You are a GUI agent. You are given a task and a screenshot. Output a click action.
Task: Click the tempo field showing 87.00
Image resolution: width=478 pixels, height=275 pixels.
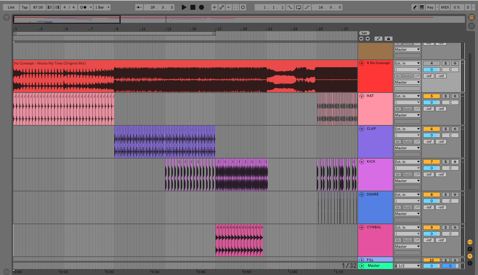(38, 7)
